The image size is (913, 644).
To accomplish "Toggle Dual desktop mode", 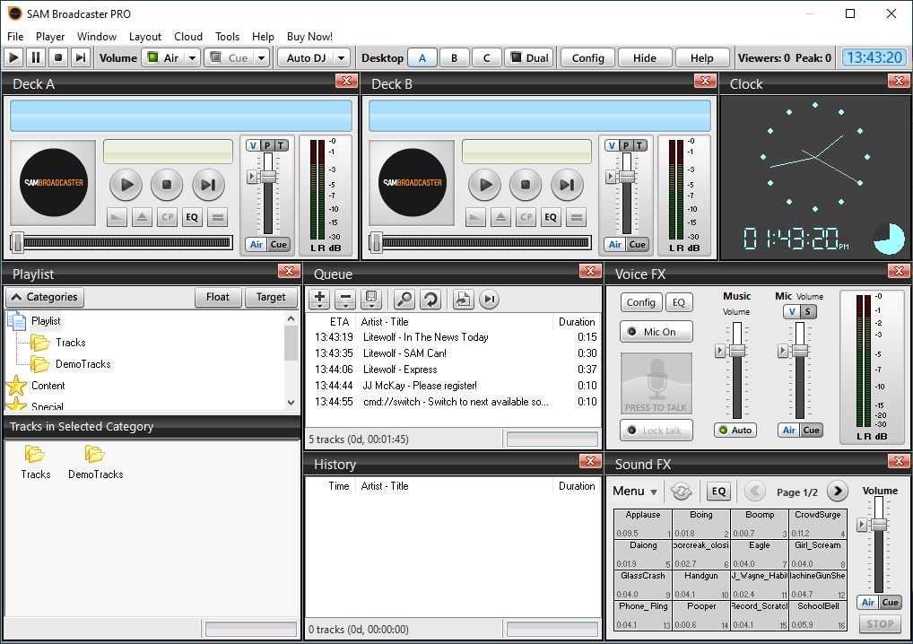I will tap(529, 57).
